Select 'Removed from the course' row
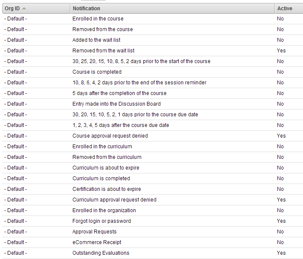The width and height of the screenshot is (303, 259). tap(103, 29)
